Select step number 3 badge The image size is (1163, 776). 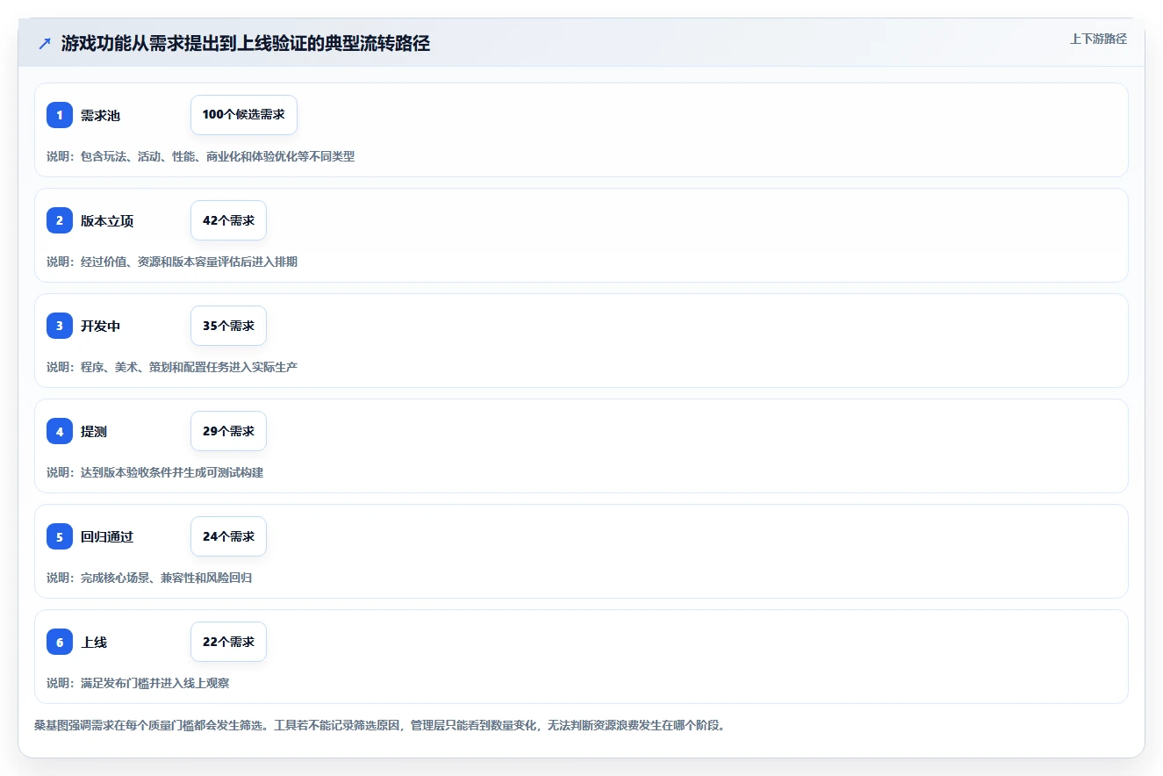60,326
